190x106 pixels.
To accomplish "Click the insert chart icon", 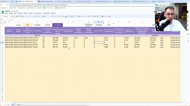I will pos(98,16).
